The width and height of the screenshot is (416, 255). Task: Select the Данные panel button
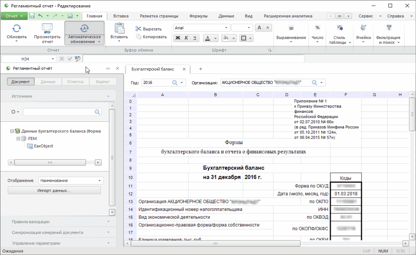pos(48,82)
